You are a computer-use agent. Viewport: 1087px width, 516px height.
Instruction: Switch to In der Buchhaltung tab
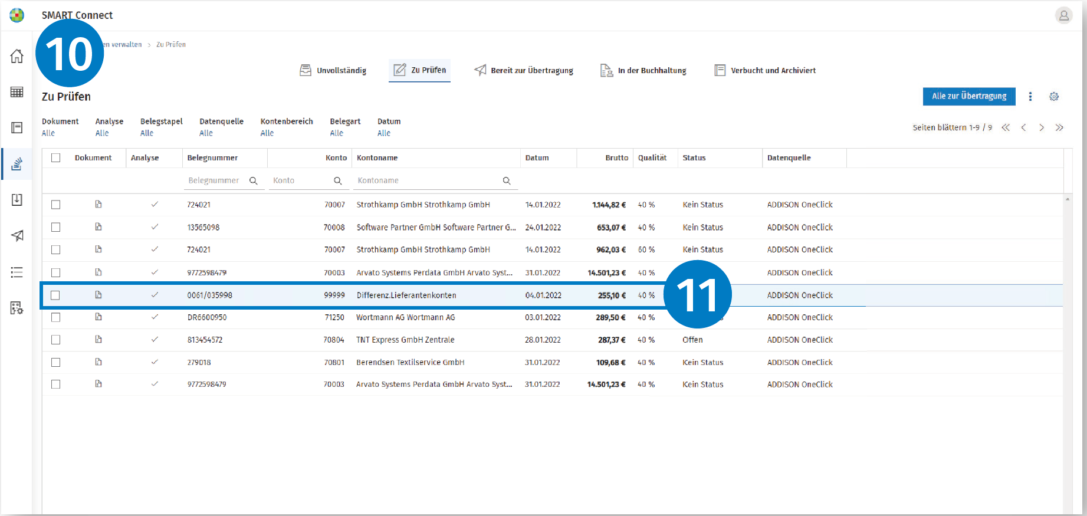643,71
